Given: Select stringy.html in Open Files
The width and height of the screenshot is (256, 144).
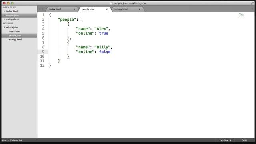Looking at the screenshot, I should coord(13,19).
